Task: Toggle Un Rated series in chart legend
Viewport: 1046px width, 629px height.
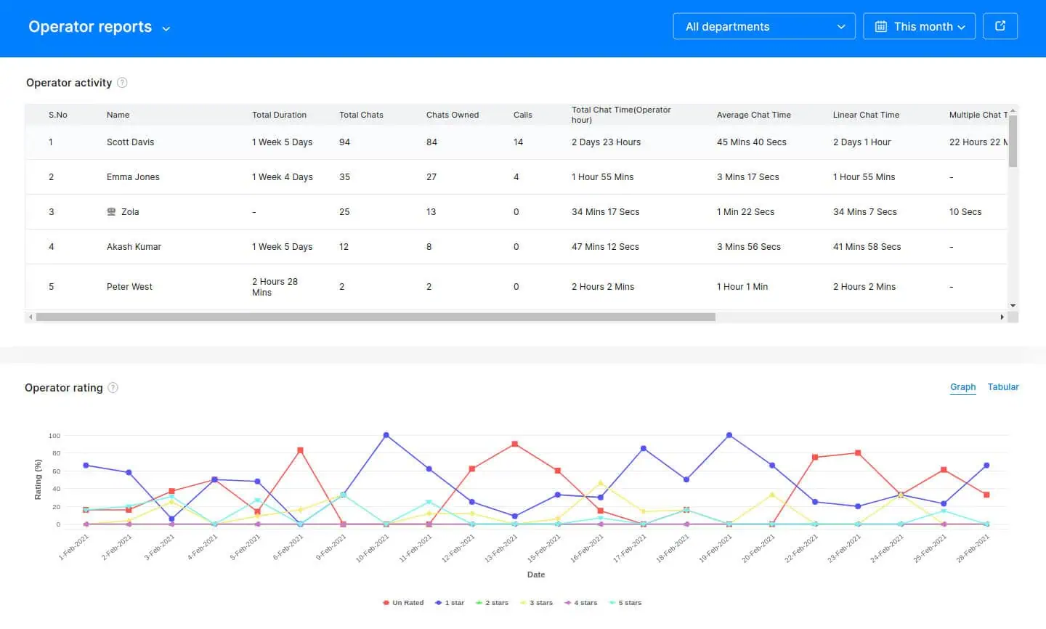Action: [403, 603]
